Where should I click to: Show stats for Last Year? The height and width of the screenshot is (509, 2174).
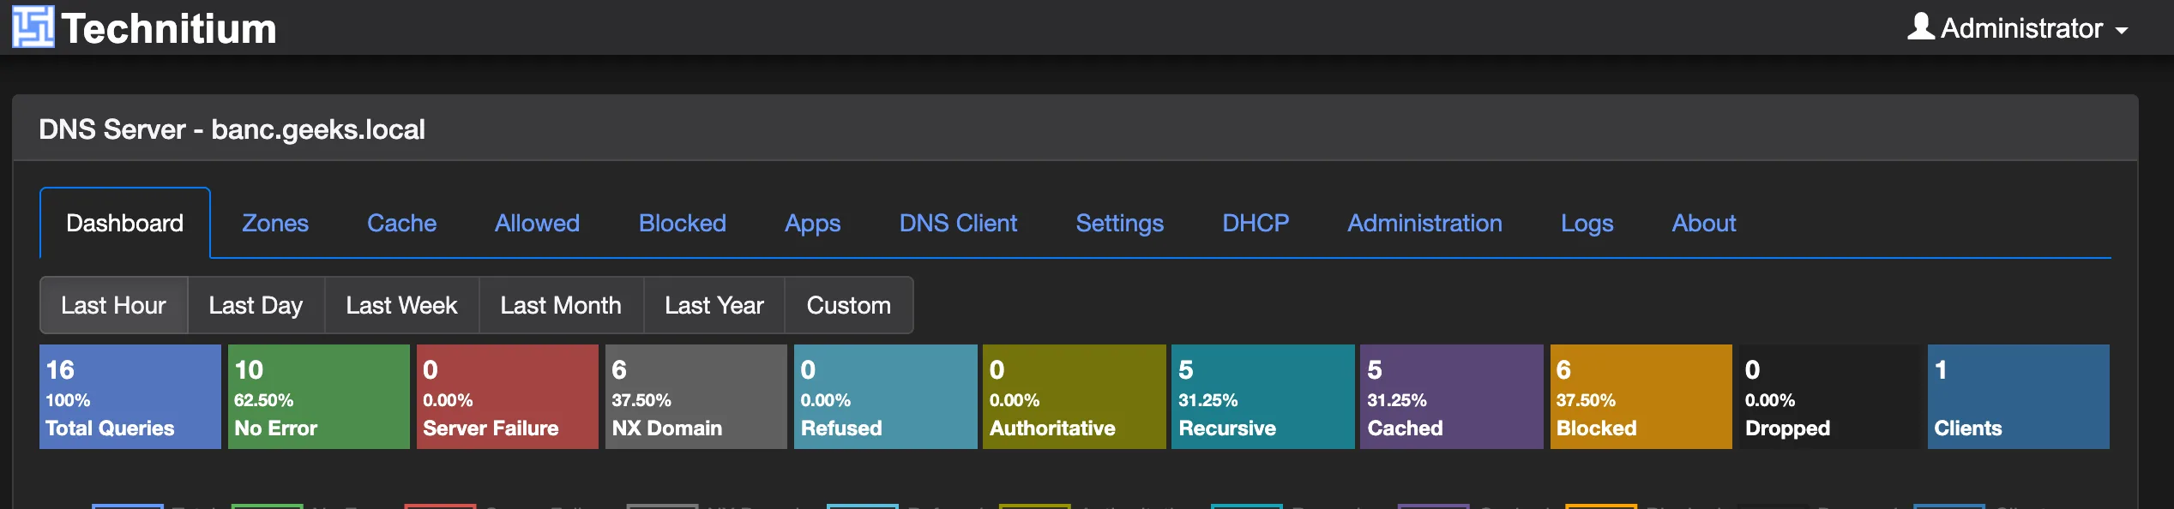(x=714, y=305)
